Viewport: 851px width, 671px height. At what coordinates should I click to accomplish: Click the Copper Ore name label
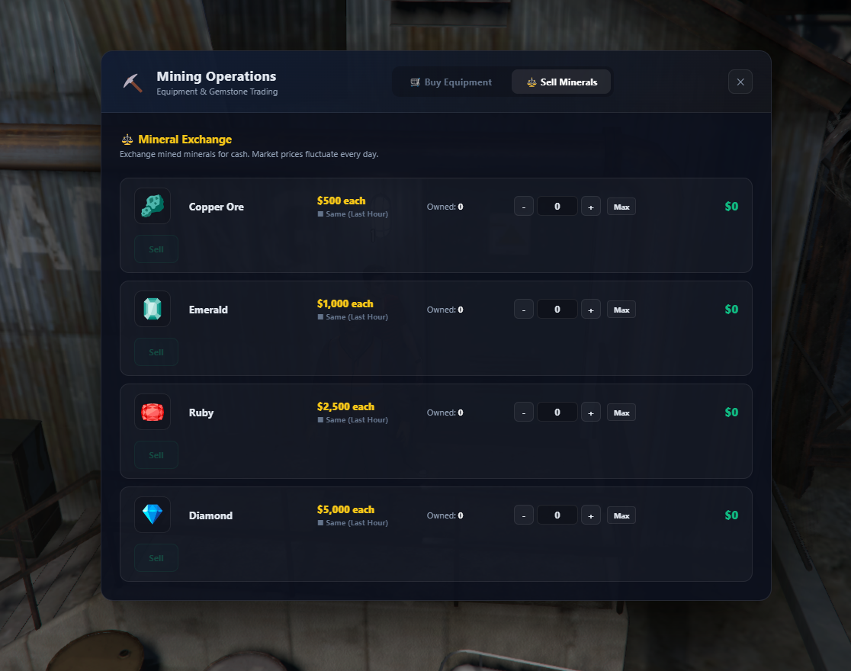coord(217,207)
